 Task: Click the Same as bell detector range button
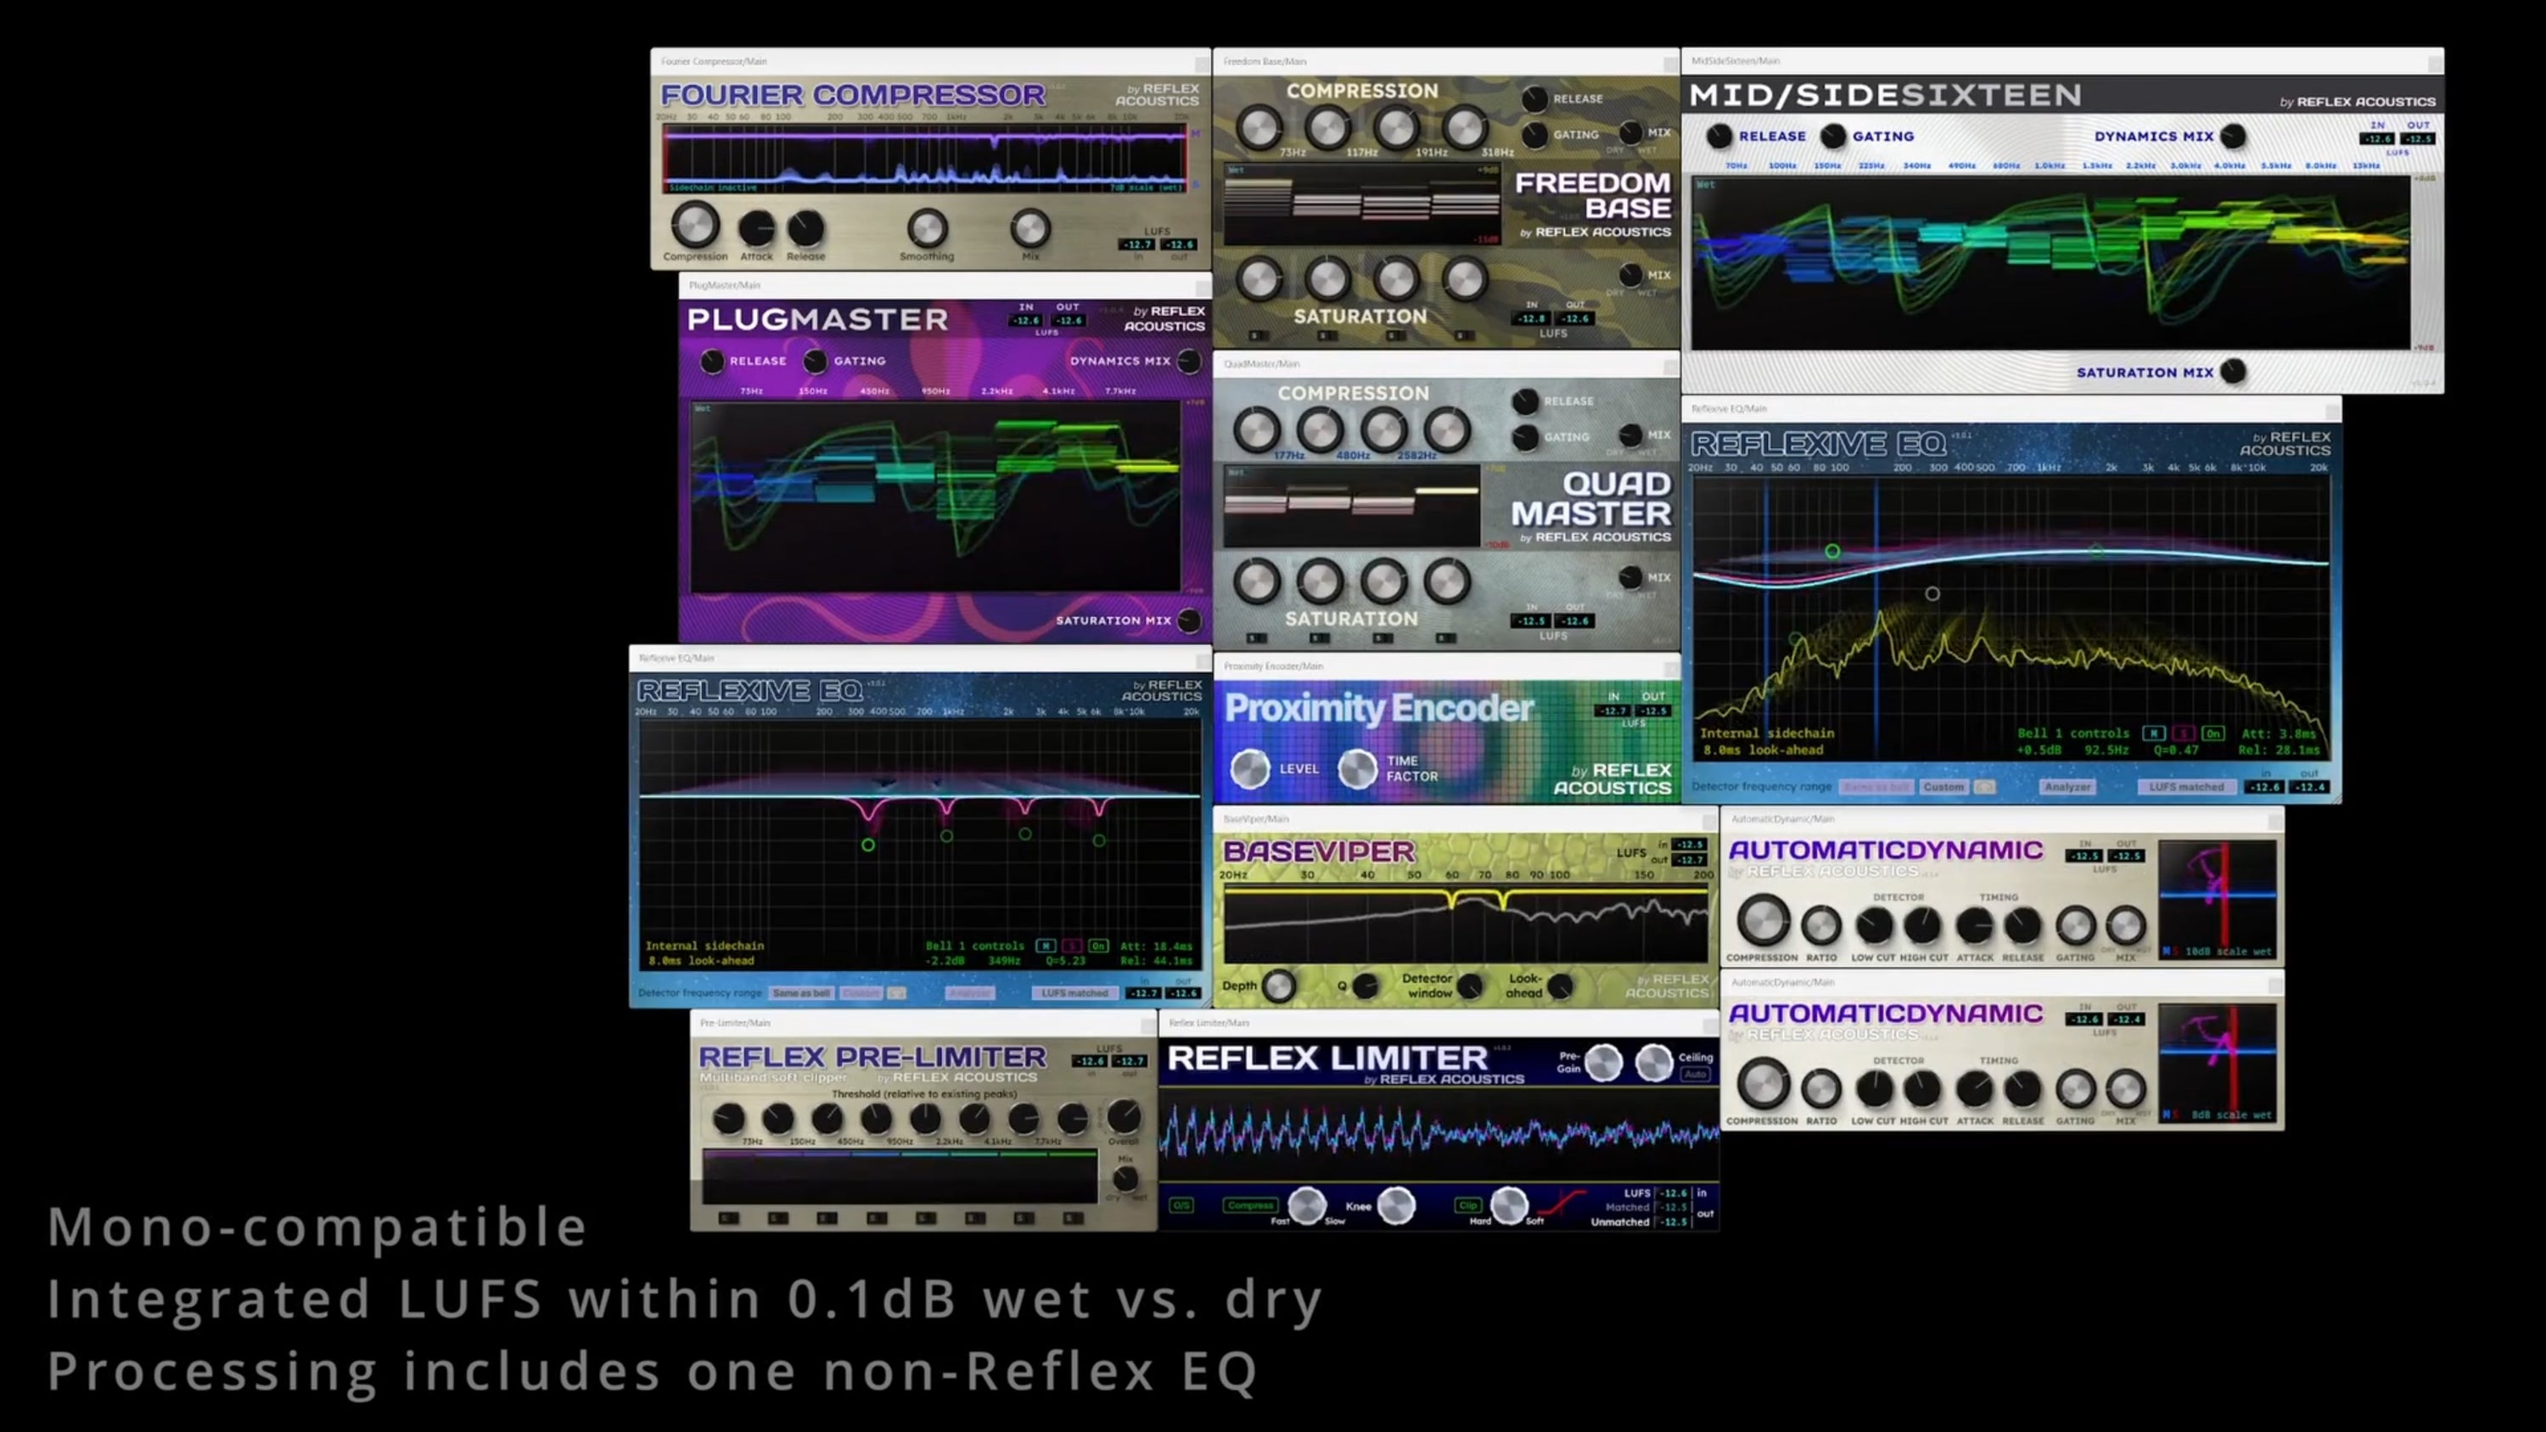(803, 993)
